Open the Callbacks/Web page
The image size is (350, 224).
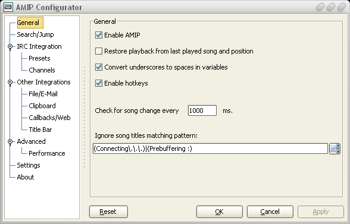49,118
